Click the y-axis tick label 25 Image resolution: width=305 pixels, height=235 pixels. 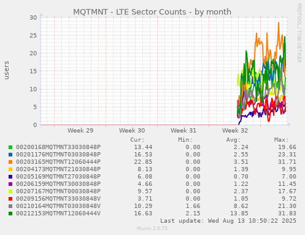point(33,36)
